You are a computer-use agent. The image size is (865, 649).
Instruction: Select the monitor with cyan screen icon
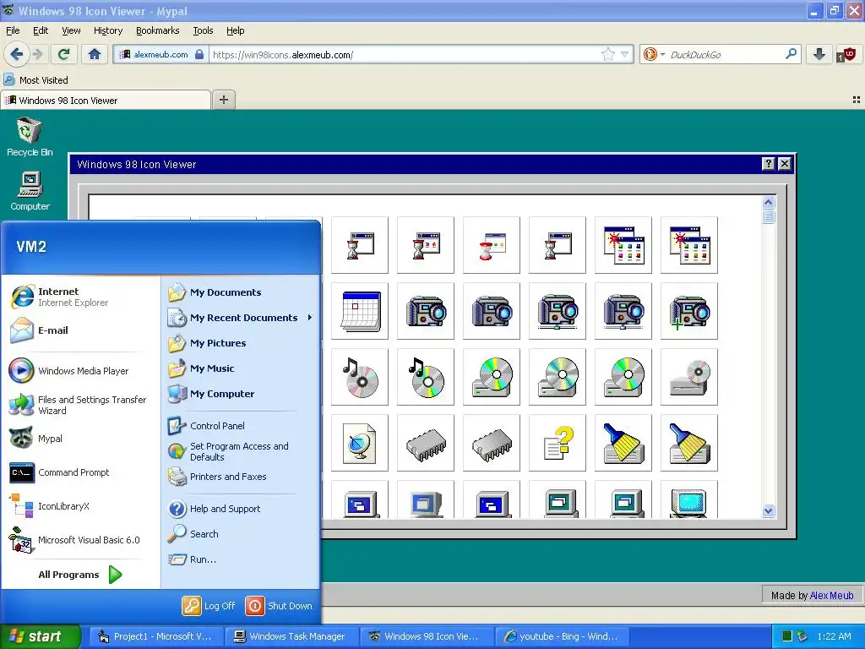(x=689, y=500)
